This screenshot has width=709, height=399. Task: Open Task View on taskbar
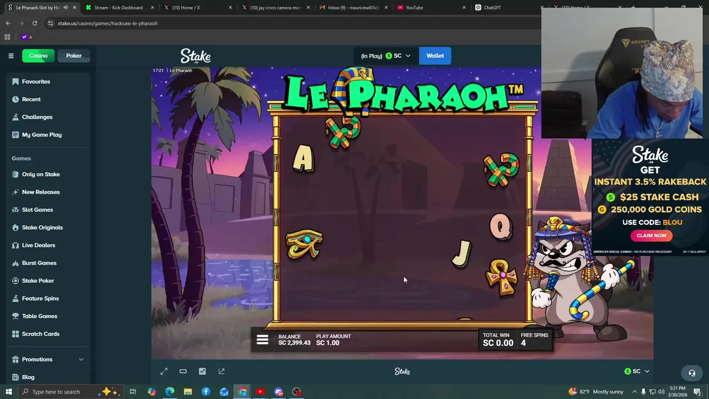point(133,392)
